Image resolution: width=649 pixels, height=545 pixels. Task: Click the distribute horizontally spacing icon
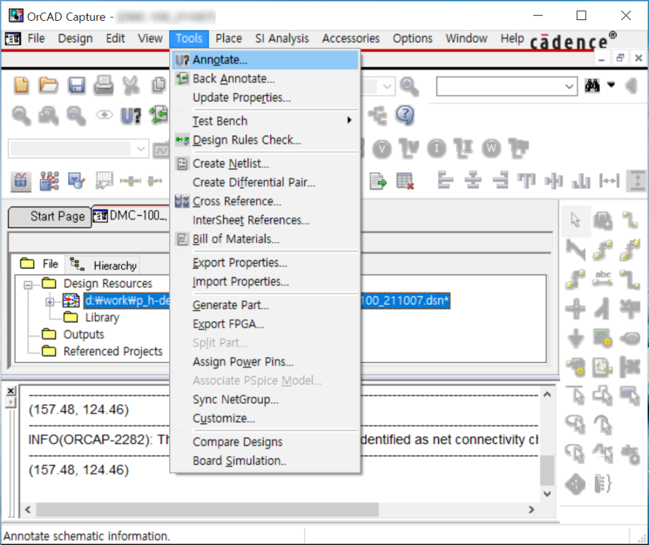pos(609,181)
